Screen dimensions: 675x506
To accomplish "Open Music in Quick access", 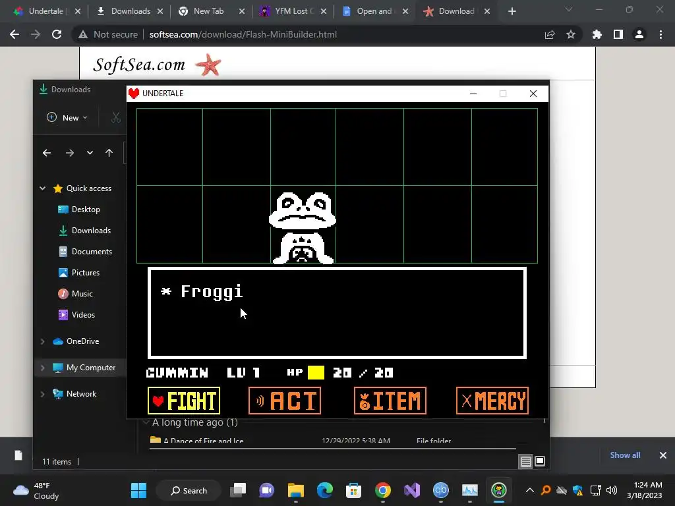I will coord(75,293).
